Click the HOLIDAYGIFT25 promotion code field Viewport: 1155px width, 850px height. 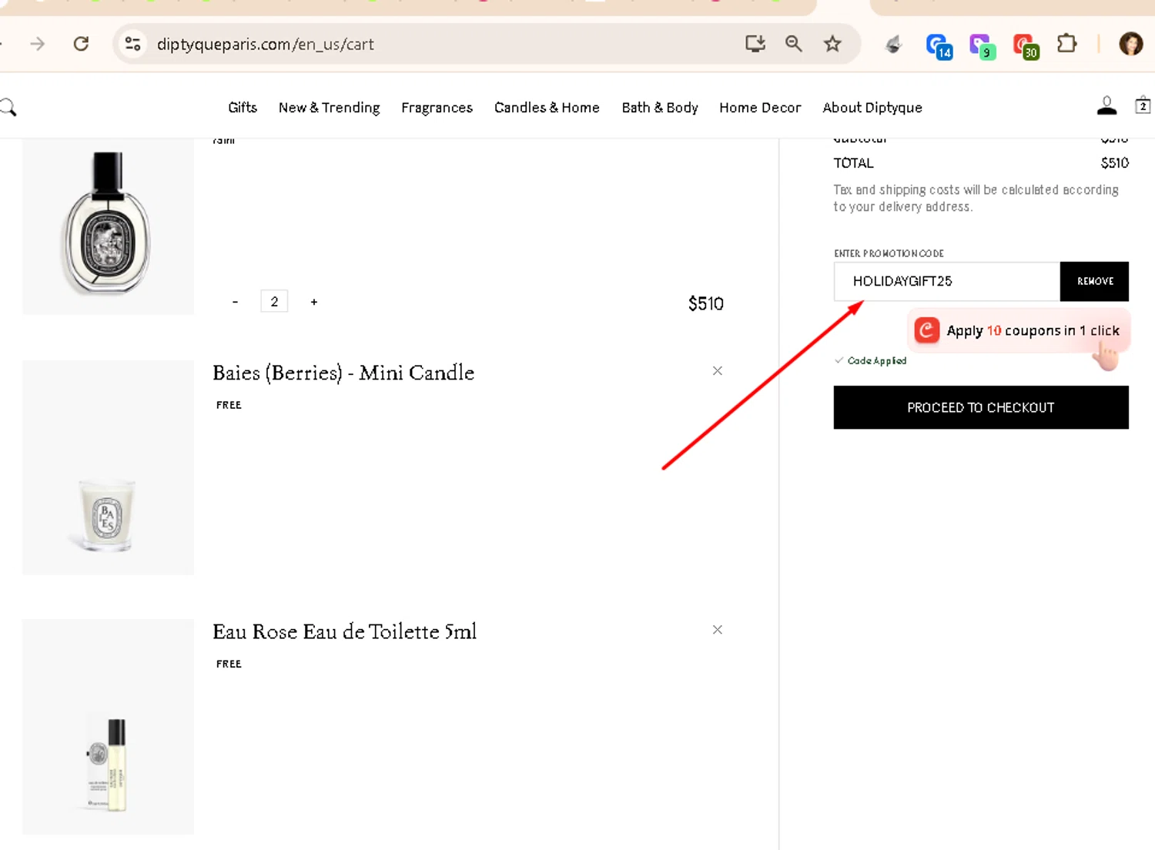947,281
